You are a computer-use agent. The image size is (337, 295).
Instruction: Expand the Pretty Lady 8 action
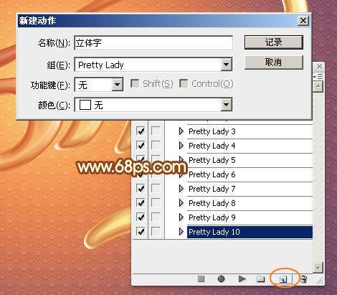(181, 203)
